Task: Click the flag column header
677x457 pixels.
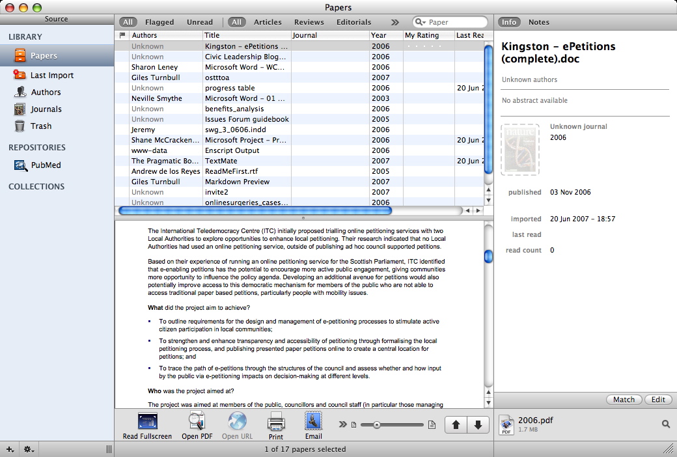Action: pyautogui.click(x=122, y=35)
